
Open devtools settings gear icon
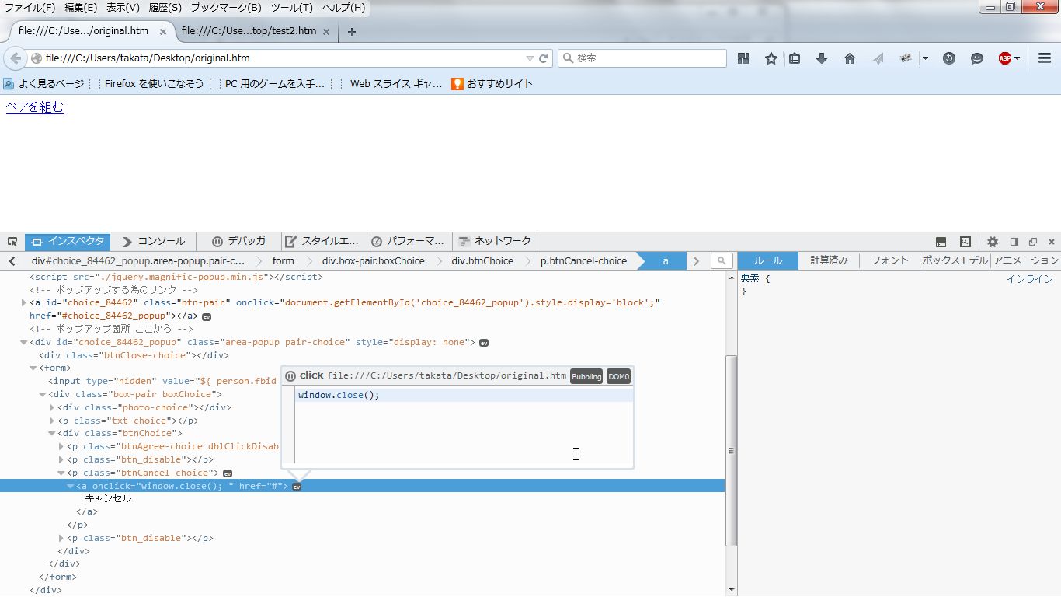(x=992, y=242)
